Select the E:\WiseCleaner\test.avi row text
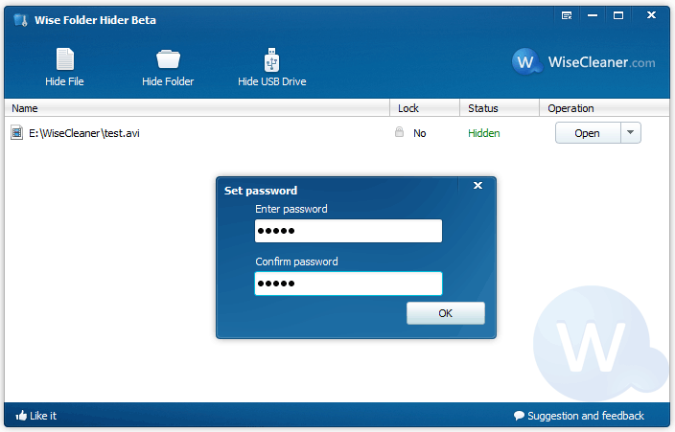Viewport: 675px width, 432px height. [x=84, y=133]
